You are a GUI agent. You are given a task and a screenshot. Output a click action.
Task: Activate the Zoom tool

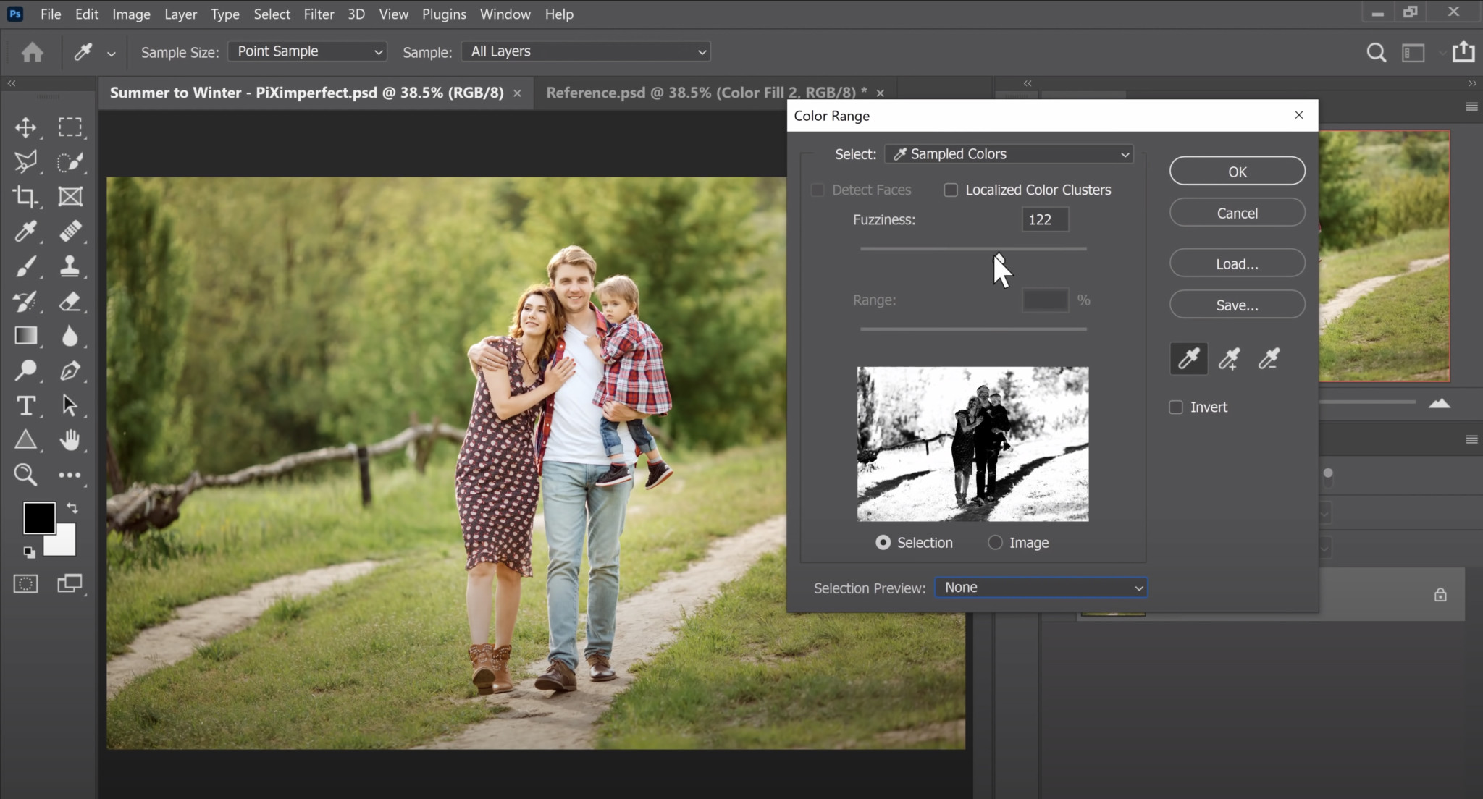[x=26, y=475]
